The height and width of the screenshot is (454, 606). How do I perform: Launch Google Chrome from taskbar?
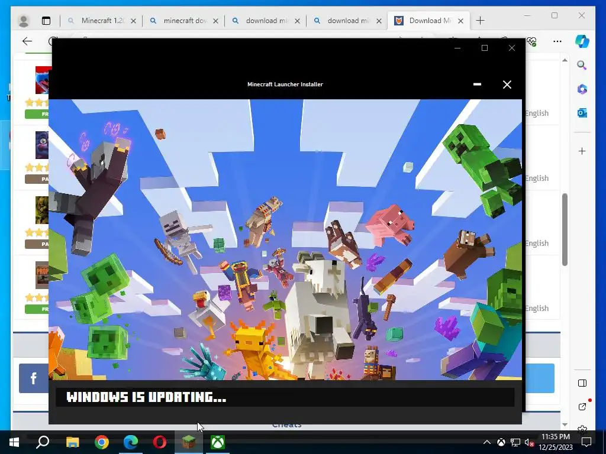102,442
